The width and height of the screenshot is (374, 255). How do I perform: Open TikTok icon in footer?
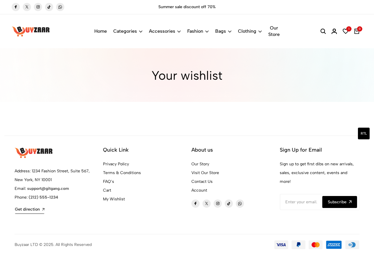coord(229,204)
